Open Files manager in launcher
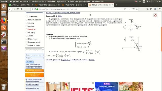Image resolution: width=162 pixels, height=91 pixels. (4, 14)
